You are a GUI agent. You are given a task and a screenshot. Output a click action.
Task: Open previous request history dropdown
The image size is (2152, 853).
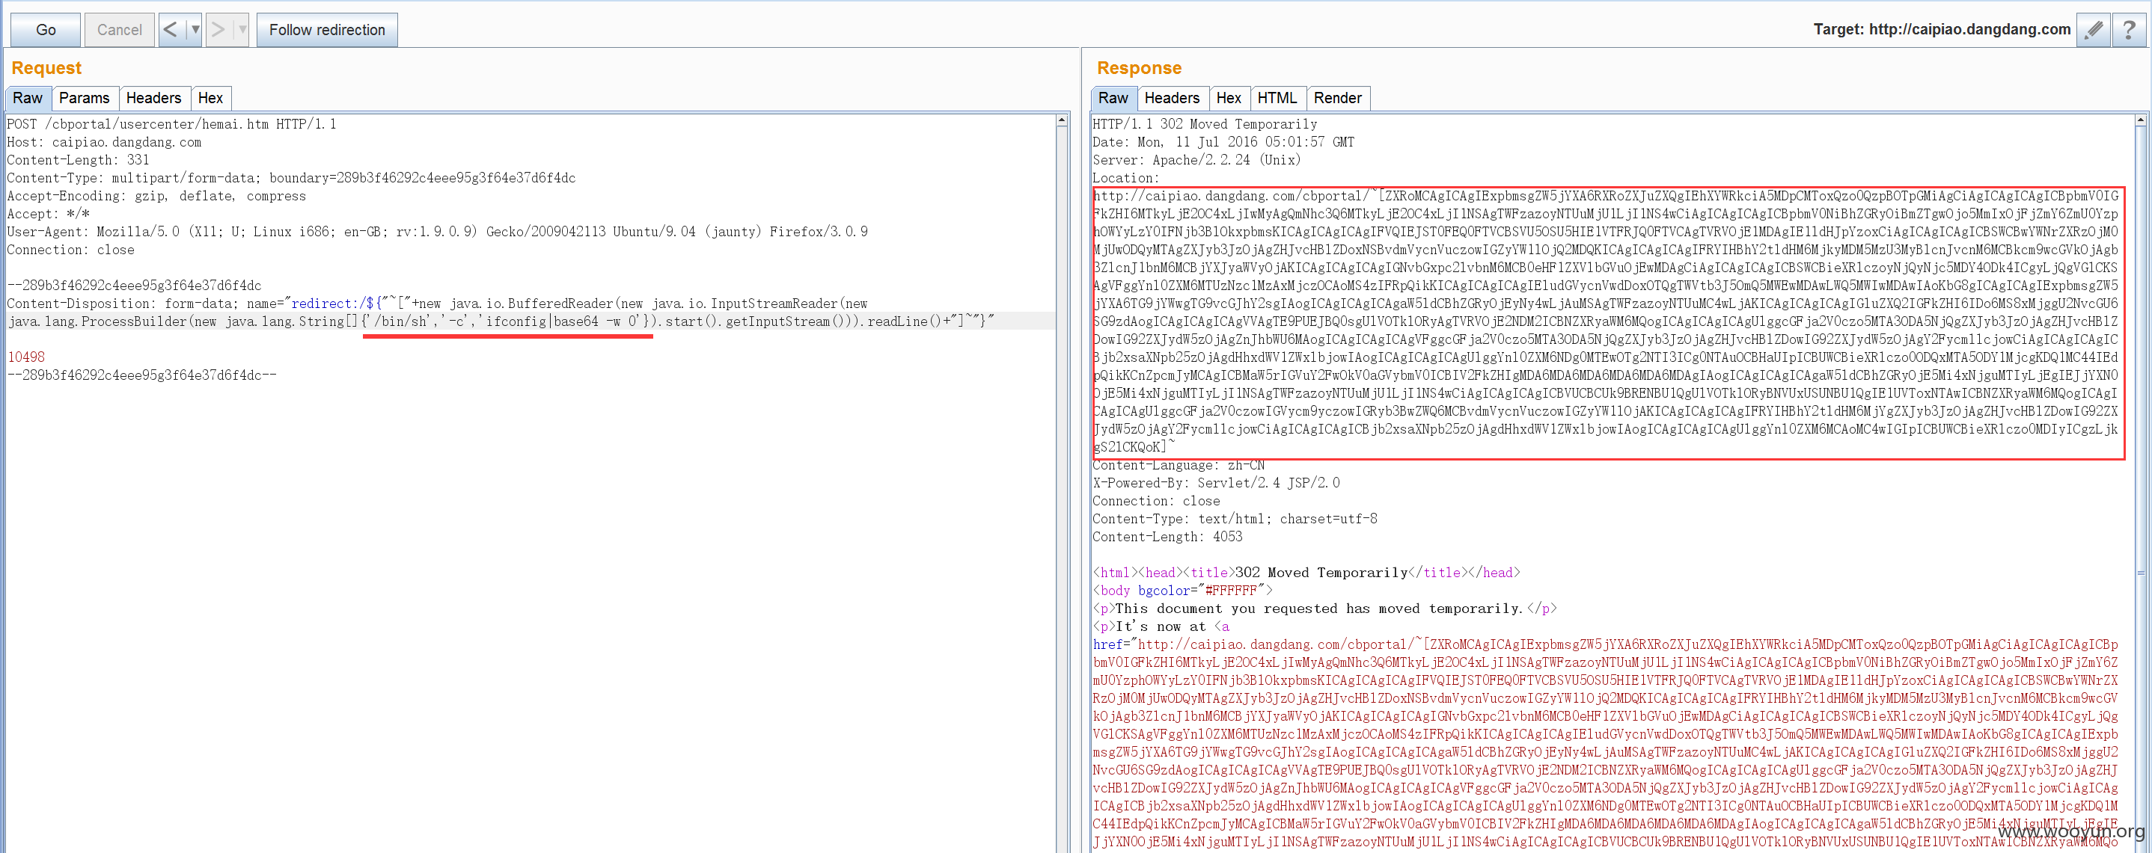pos(195,30)
